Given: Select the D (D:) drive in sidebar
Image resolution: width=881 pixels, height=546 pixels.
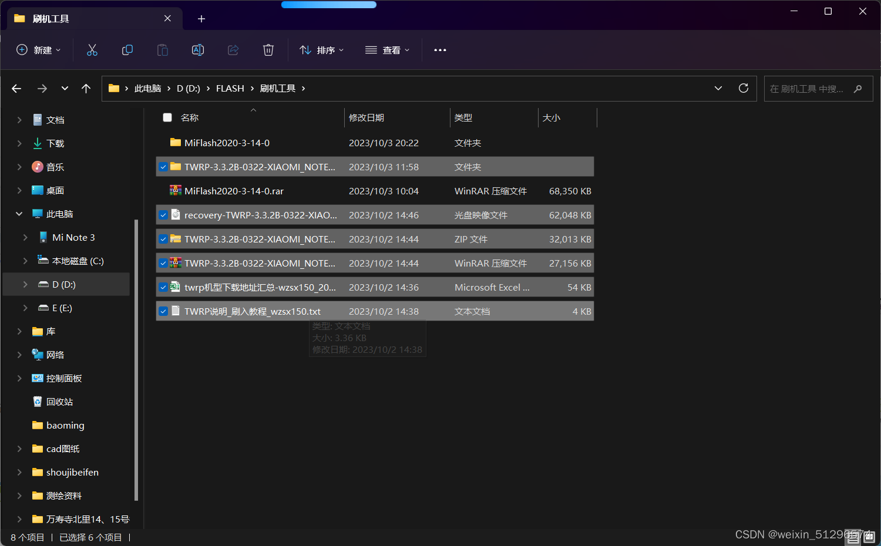Looking at the screenshot, I should coord(66,284).
